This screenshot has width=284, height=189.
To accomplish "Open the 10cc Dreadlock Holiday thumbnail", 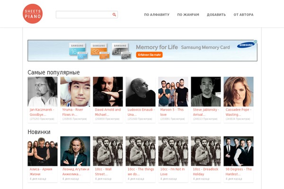I will [206, 151].
